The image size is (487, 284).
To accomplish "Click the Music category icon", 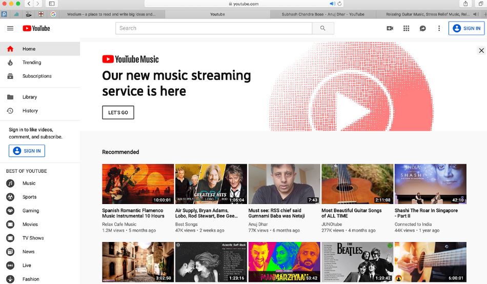I will (10, 184).
